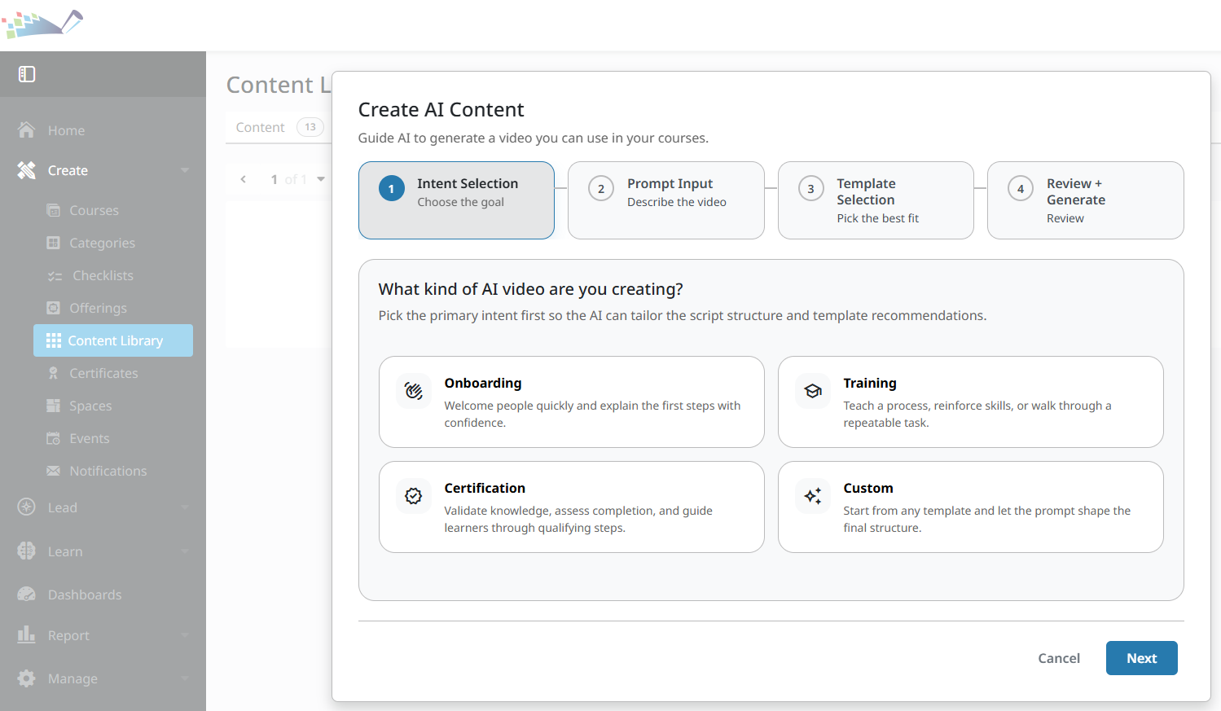The width and height of the screenshot is (1221, 711).
Task: Go to Prompt Input step
Action: pyautogui.click(x=666, y=200)
